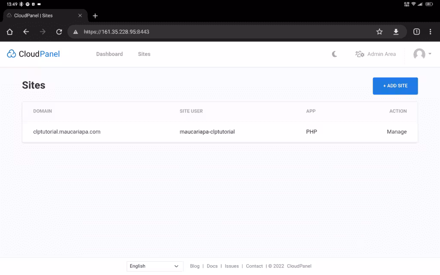Reload the page with the refresh icon

59,32
